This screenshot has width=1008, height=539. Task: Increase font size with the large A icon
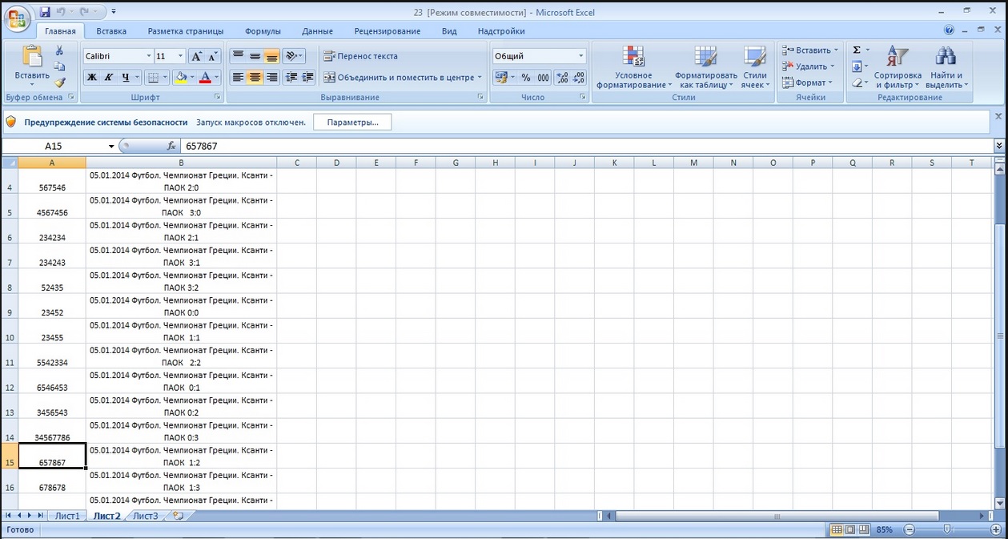[196, 56]
